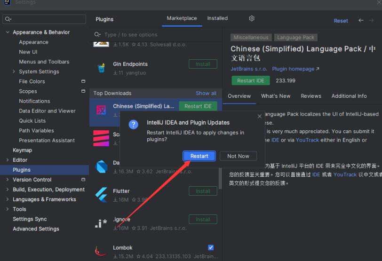Expand the Version Control section
382x261 pixels.
coord(8,180)
